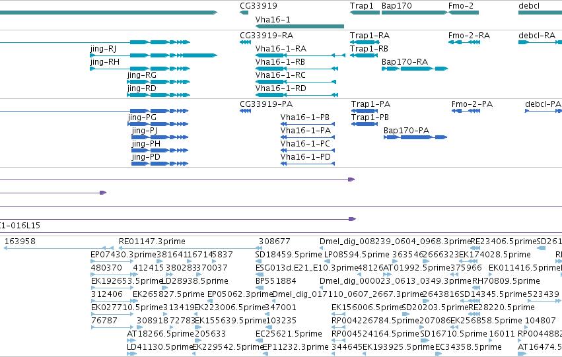Open feature 480370

[106, 268]
